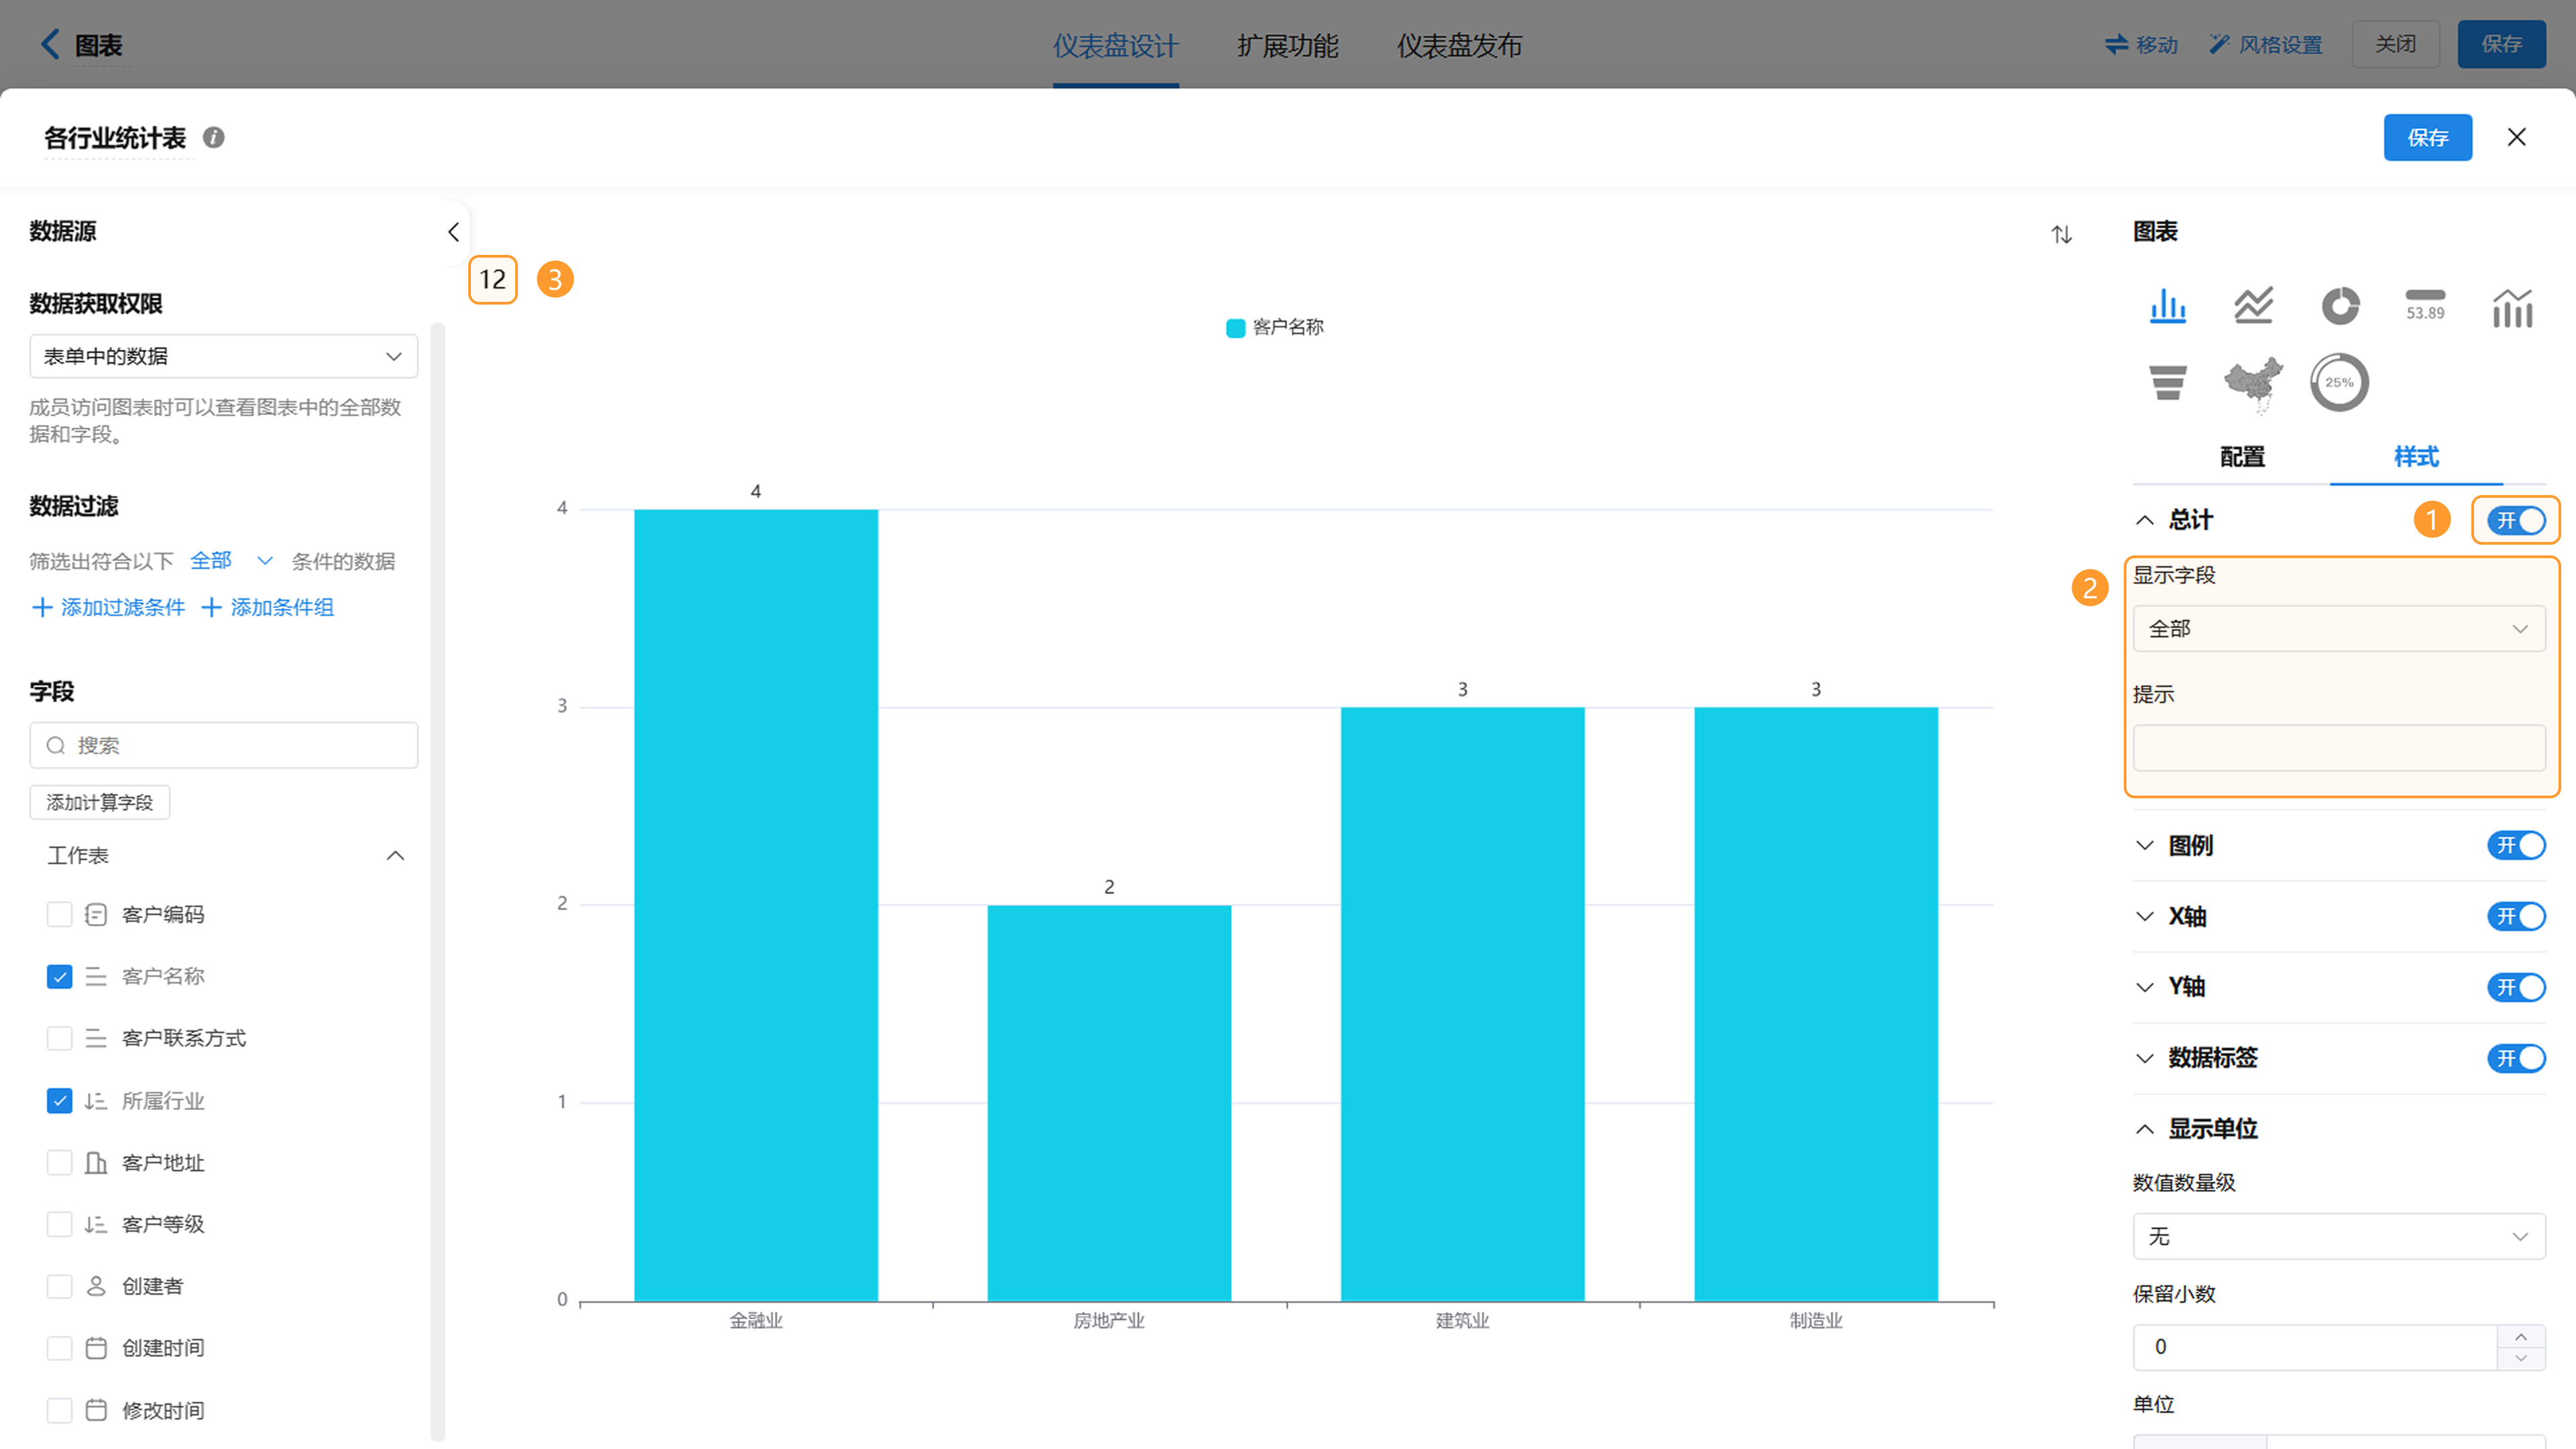Collapse the data source panel with left arrow
The height and width of the screenshot is (1449, 2576).
point(453,232)
